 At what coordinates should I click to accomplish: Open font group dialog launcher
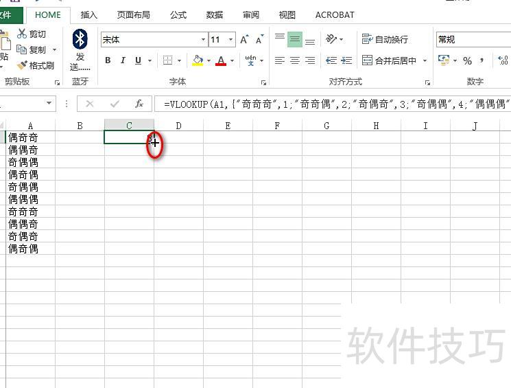[263, 83]
